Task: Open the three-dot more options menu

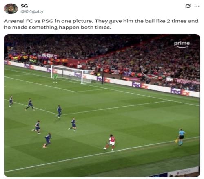Action: coord(197,6)
